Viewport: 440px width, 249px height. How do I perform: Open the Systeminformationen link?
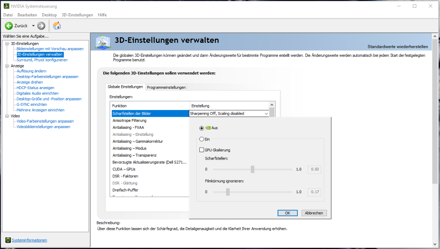coord(29,240)
